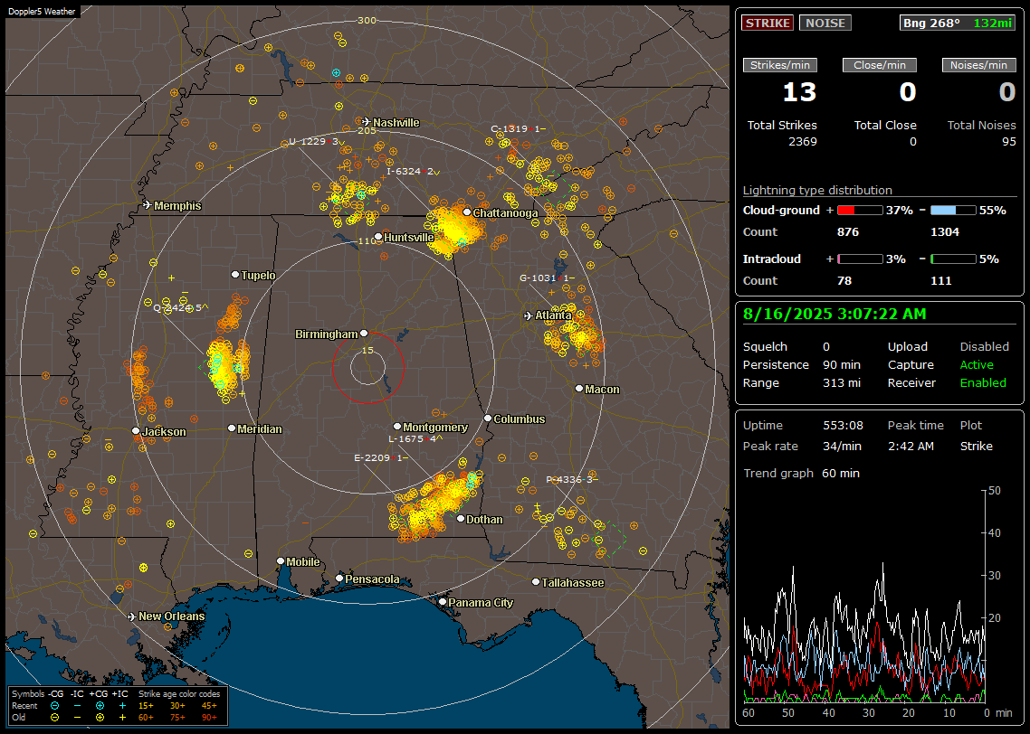Click the negative cloud-ground blue bar
1030x734 pixels.
pos(953,211)
